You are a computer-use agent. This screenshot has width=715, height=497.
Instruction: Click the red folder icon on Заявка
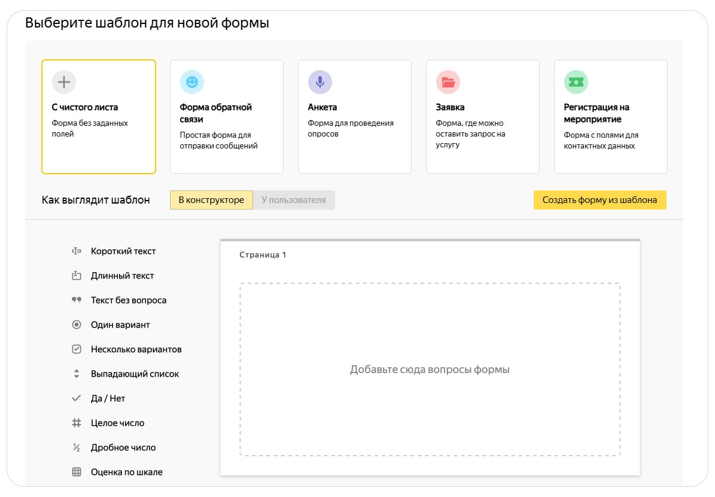(448, 81)
